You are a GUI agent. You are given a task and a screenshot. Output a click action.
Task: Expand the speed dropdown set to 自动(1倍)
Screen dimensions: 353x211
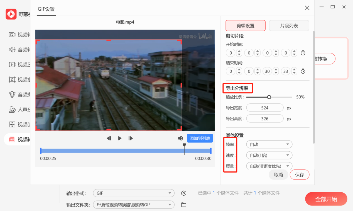pos(269,155)
